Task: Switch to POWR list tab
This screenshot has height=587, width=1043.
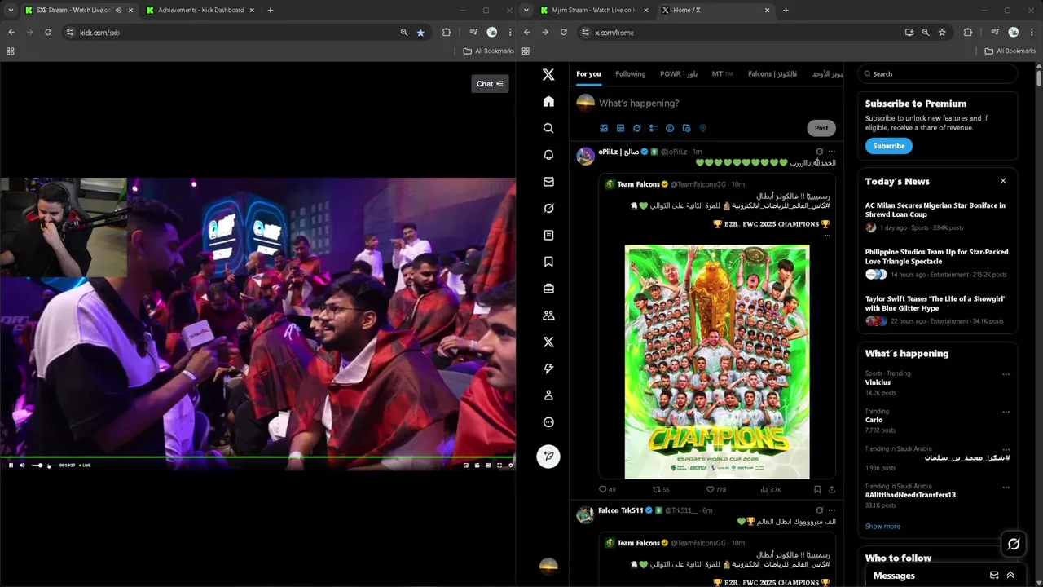Action: (678, 74)
